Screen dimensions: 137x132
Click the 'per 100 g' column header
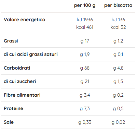[85, 5]
